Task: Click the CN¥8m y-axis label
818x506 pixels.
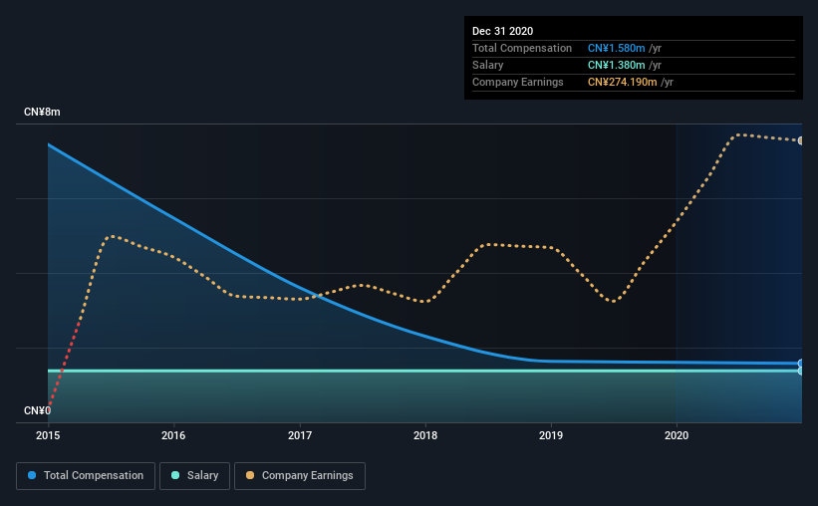Action: tap(42, 113)
